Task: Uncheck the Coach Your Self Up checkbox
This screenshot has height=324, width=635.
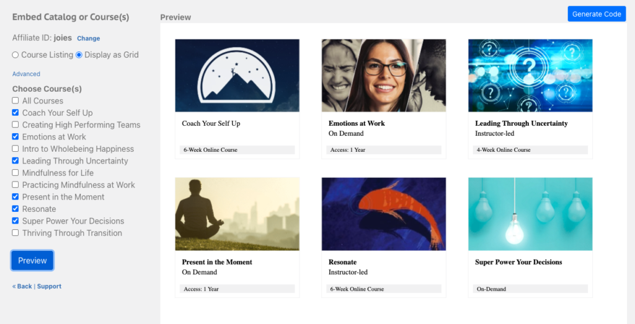Action: pos(16,113)
